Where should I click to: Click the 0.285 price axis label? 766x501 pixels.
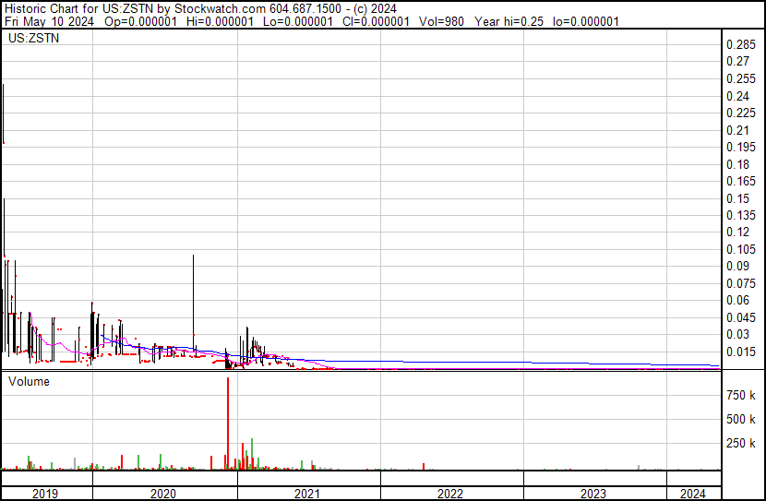740,45
